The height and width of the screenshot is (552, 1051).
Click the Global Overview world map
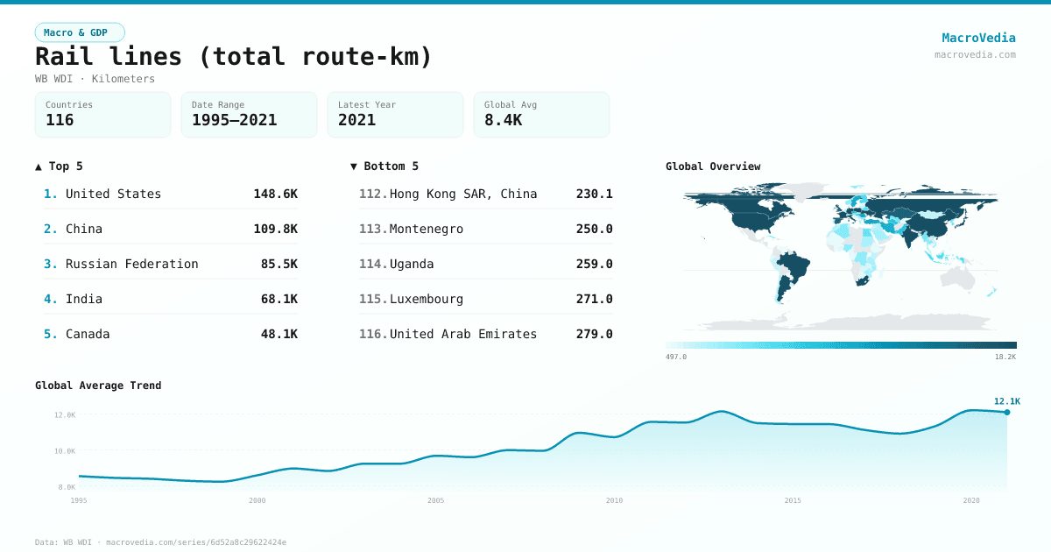(x=841, y=254)
